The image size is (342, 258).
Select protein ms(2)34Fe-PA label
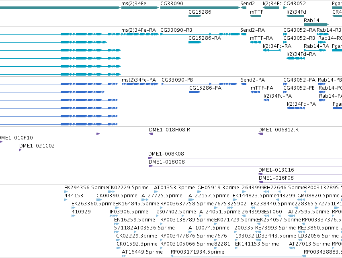pyautogui.click(x=139, y=80)
